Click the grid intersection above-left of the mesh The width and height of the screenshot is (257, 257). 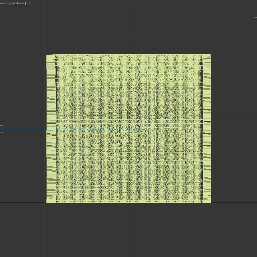pos(45,34)
